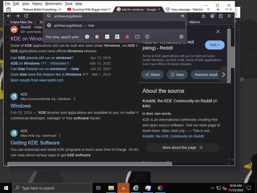Click the side panel vertical scrollbar
Screen dimensions: 257x193
coord(229,56)
